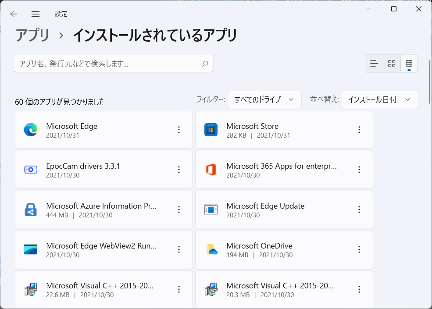Click the 60 個のアプリが見つかりました count text

coord(60,102)
